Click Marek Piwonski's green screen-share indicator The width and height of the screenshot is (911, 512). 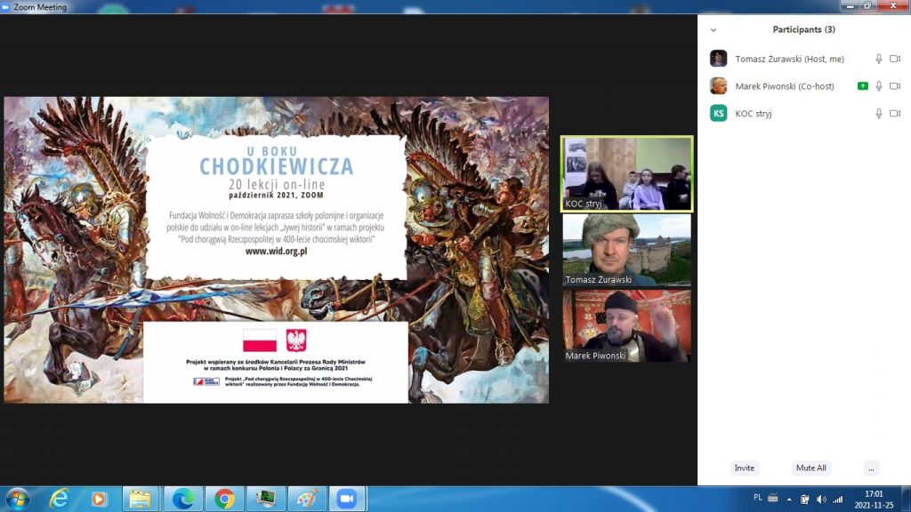[863, 86]
